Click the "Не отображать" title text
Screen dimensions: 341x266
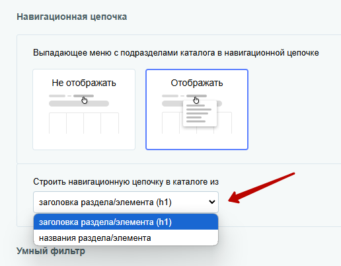tap(84, 83)
